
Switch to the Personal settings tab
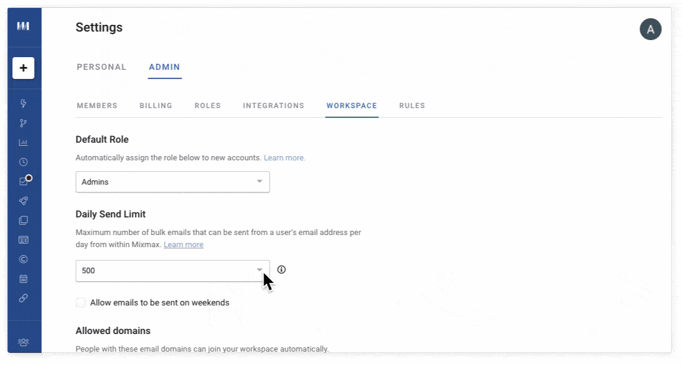[101, 67]
